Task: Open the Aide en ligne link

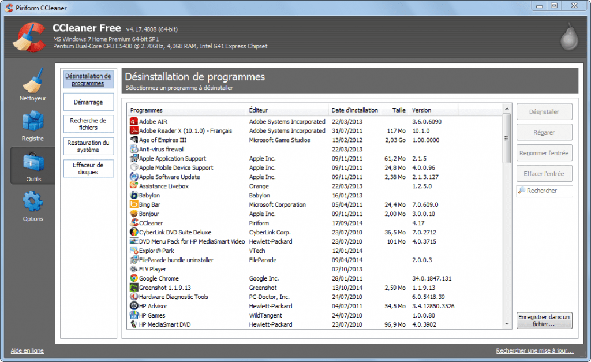Action: (27, 350)
